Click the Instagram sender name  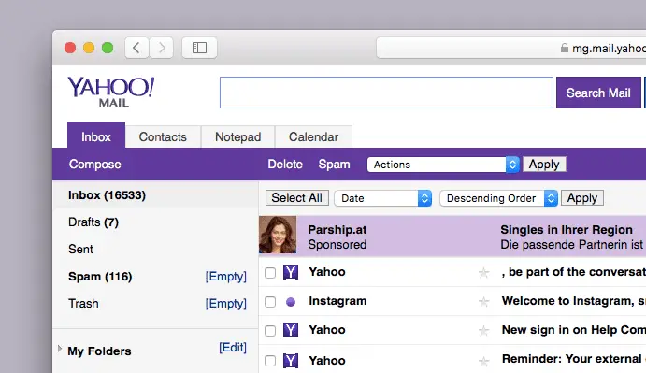(337, 301)
